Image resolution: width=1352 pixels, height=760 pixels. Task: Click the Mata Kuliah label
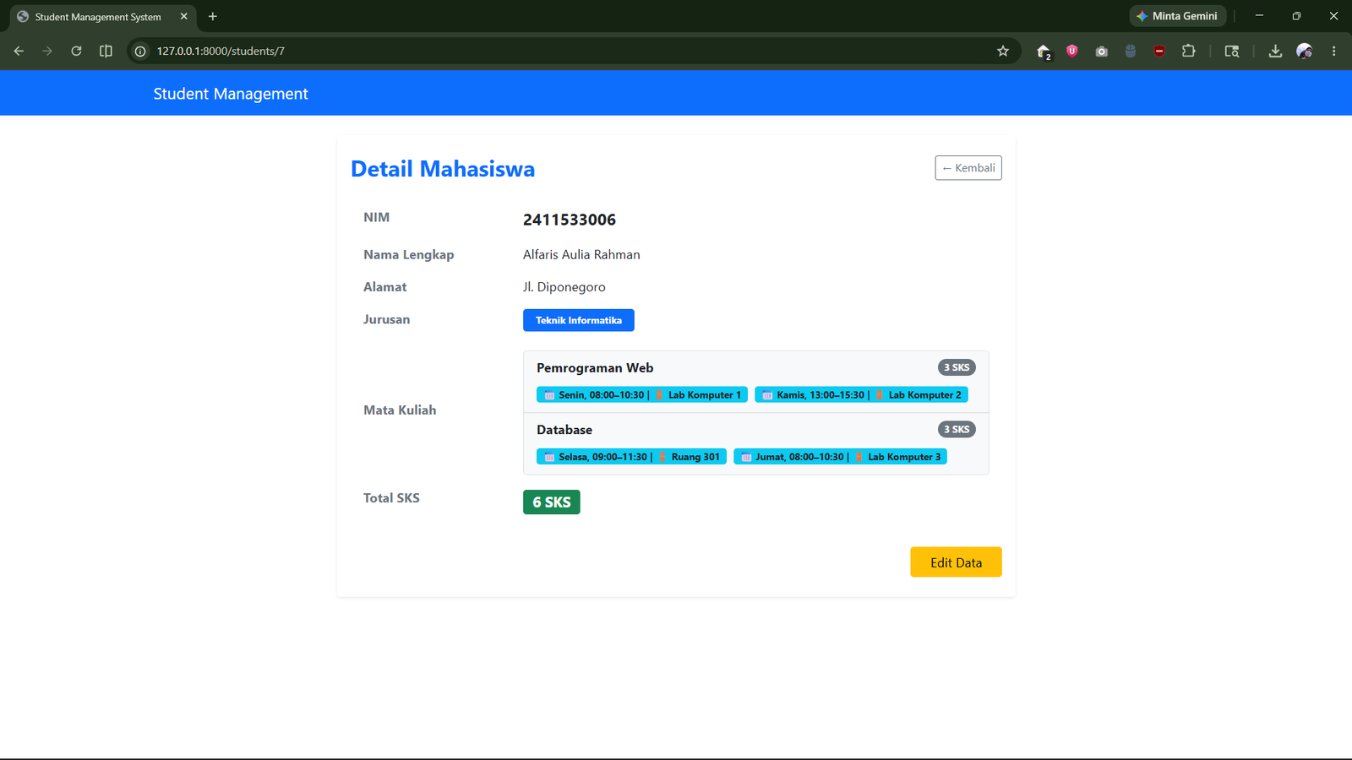[x=400, y=410]
